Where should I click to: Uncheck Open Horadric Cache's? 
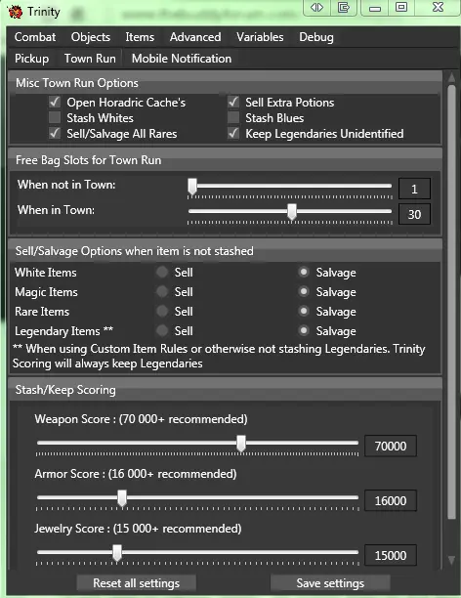pyautogui.click(x=55, y=103)
